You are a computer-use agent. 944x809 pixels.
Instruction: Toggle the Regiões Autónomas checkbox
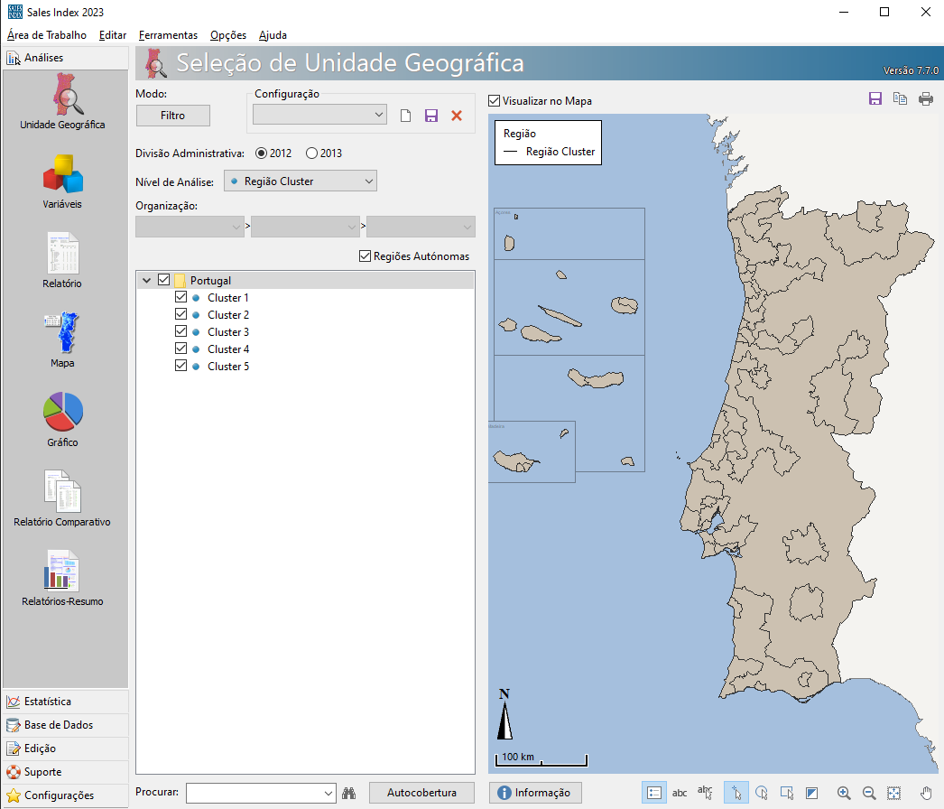pyautogui.click(x=366, y=256)
